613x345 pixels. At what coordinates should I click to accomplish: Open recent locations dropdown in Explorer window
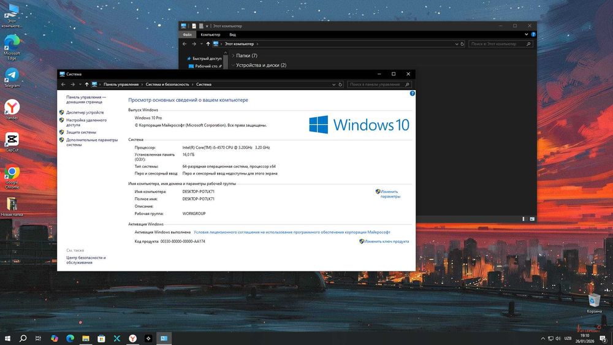(201, 44)
